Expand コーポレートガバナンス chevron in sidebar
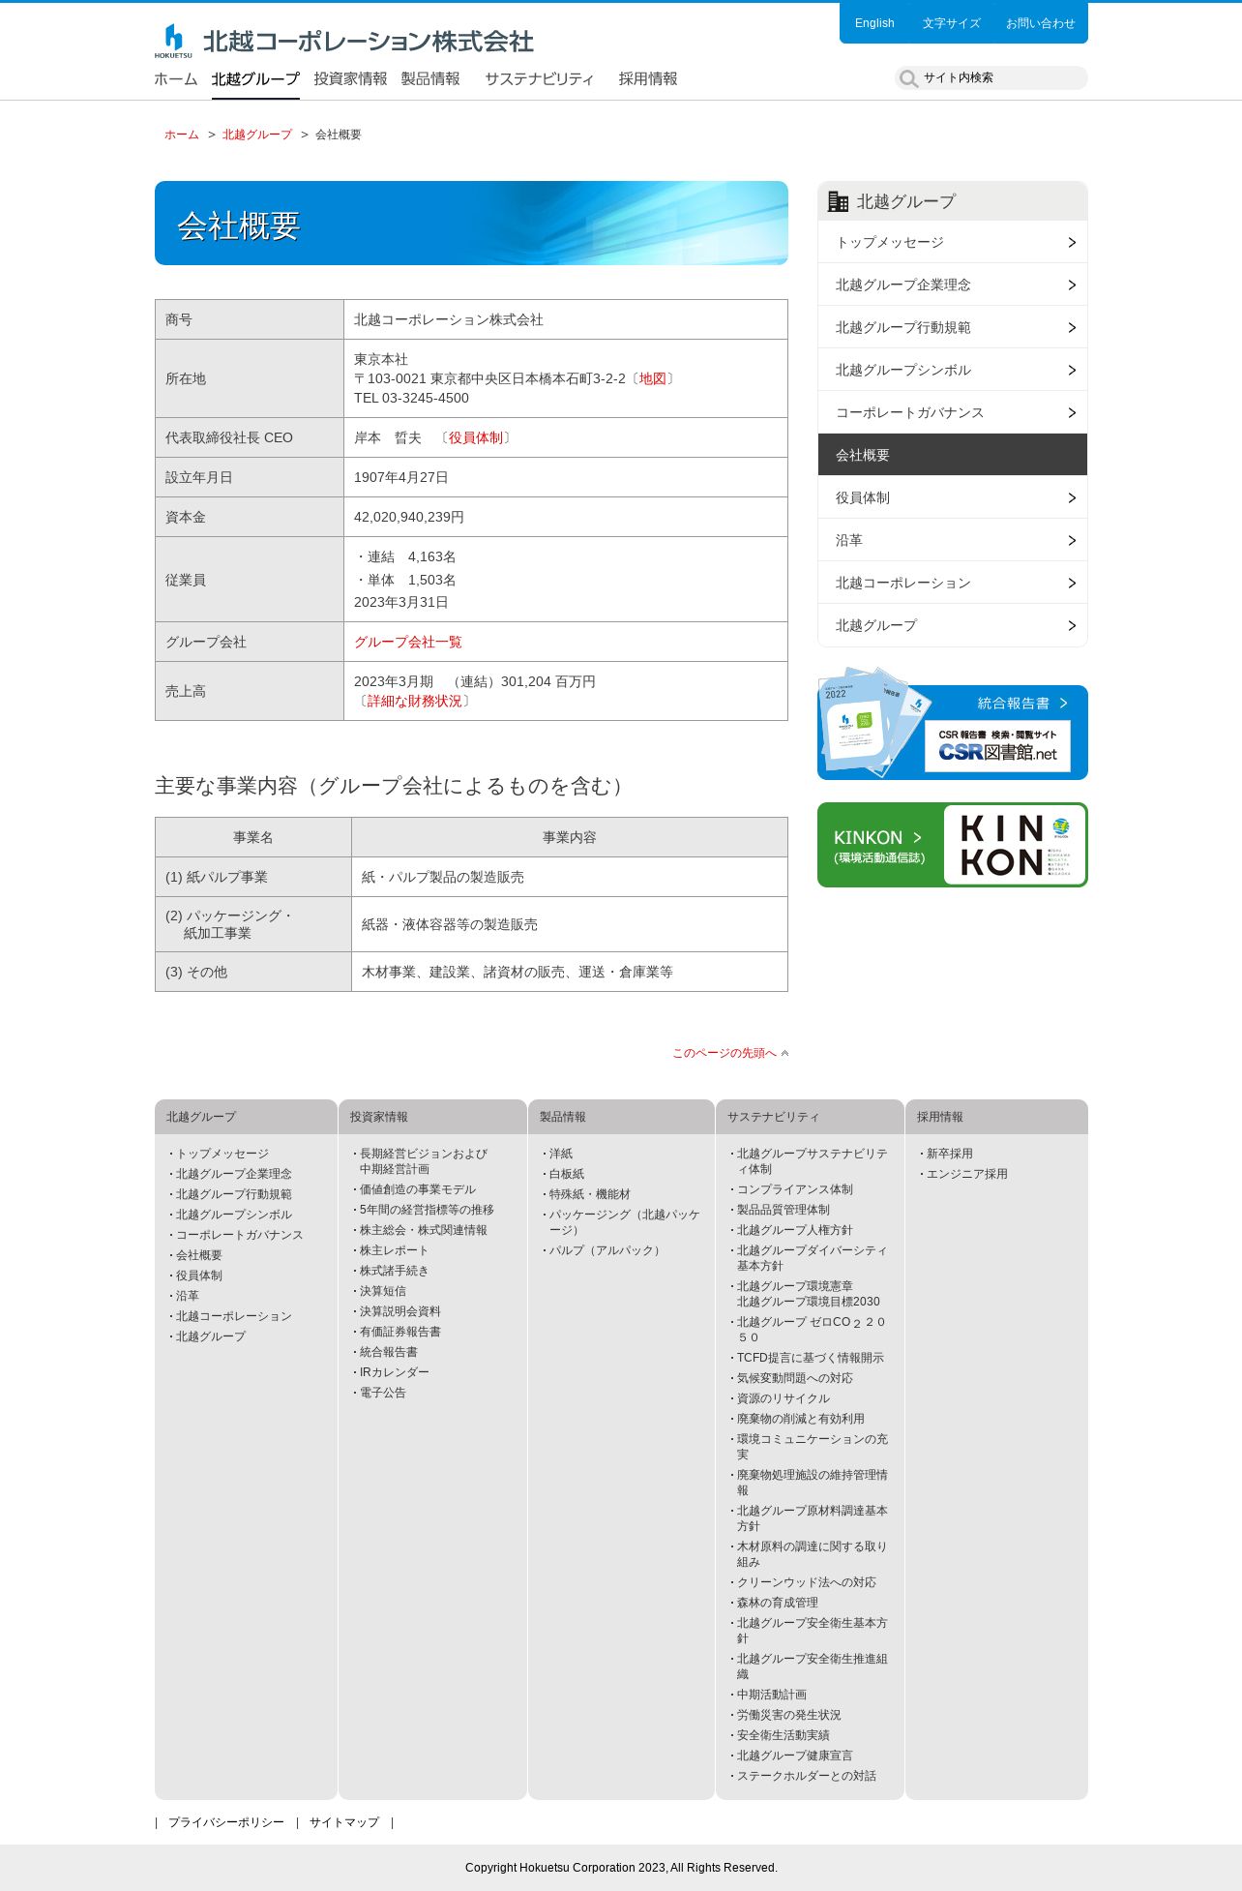 pos(1071,412)
